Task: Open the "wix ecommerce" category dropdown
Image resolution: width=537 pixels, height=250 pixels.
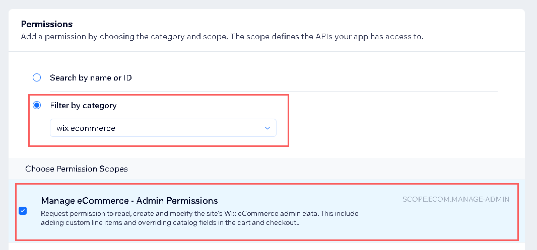Action: [x=163, y=128]
